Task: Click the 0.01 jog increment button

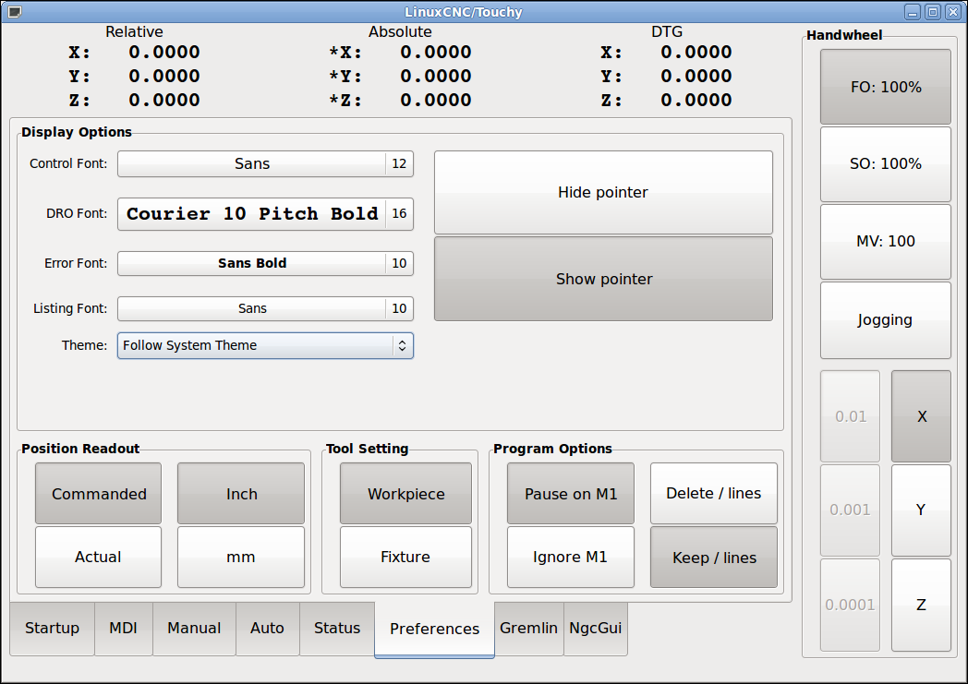Action: click(850, 416)
